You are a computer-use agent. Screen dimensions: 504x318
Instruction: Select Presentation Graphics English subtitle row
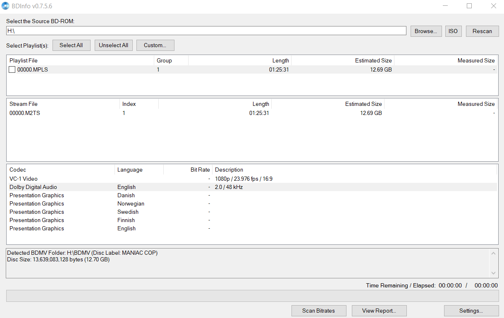pos(252,228)
